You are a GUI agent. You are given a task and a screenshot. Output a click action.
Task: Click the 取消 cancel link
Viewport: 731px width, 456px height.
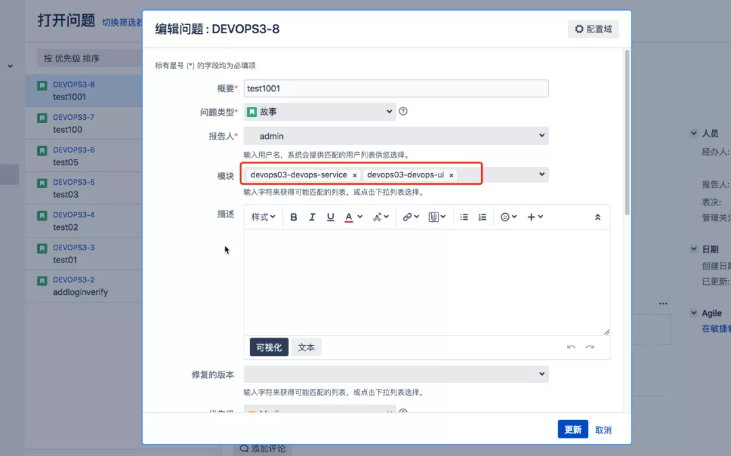pyautogui.click(x=603, y=430)
